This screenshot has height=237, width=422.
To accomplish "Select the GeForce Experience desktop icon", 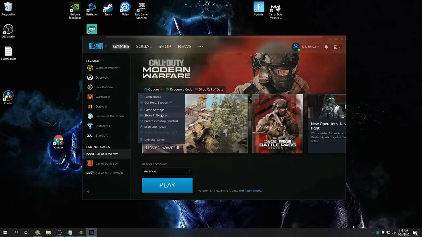I will pos(75,11).
